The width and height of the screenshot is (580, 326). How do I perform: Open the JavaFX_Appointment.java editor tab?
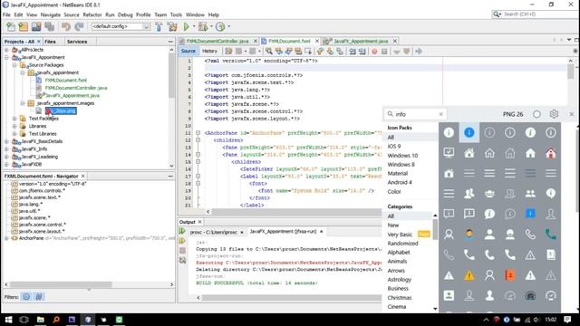click(x=361, y=41)
